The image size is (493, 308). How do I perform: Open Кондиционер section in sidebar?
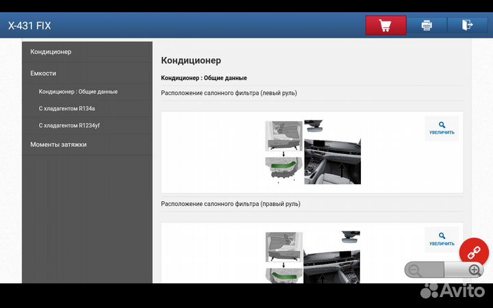coord(87,52)
